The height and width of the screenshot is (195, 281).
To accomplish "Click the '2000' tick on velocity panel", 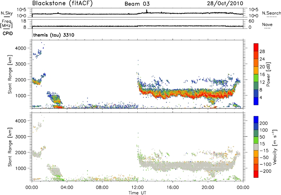I will click(x=21, y=152).
